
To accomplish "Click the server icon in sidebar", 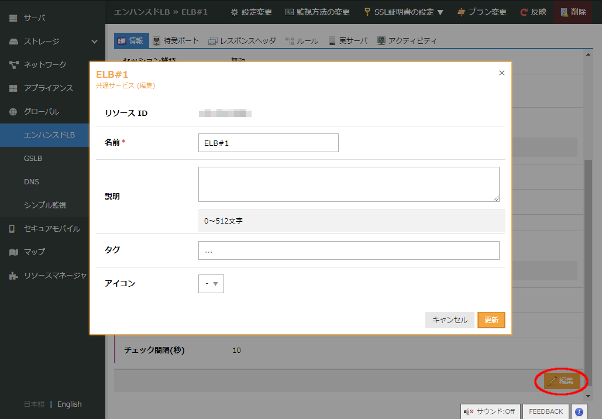I will [13, 18].
